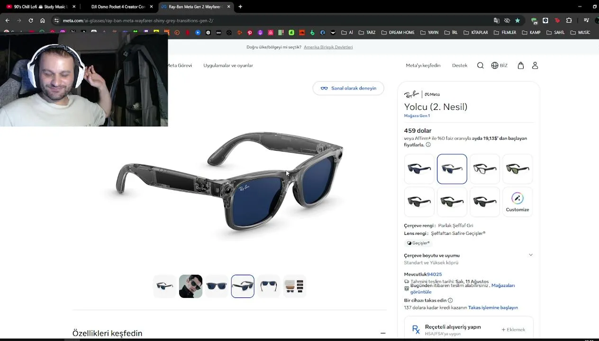Close the 90's Chill Lofi tab
Screen dimensions: 599x341
pyautogui.click(x=74, y=7)
